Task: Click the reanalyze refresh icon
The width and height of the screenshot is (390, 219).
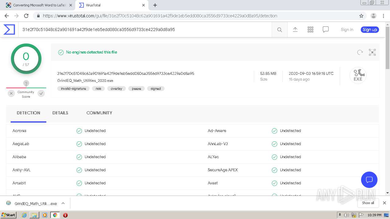Action: point(360,52)
